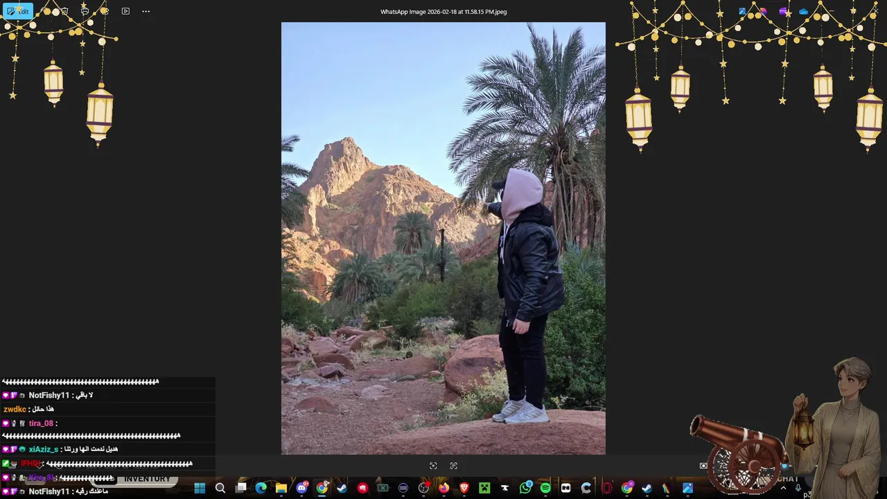Click the window title WhatsApp Image filename
Viewport: 887px width, 499px height.
443,12
